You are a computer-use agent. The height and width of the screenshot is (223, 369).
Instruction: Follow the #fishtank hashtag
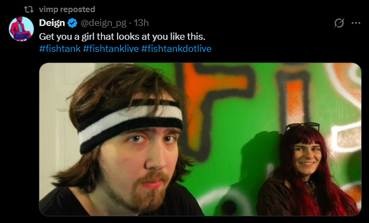[x=60, y=49]
